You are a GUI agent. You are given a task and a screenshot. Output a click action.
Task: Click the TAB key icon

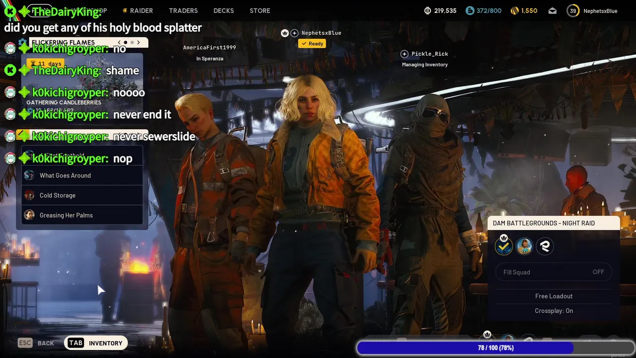coord(76,343)
